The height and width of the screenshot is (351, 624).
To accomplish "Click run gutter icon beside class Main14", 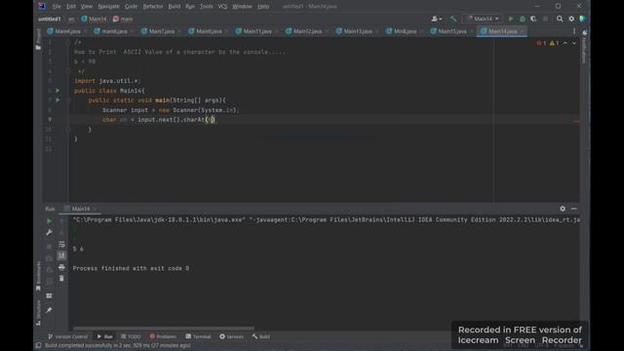I will [x=58, y=91].
